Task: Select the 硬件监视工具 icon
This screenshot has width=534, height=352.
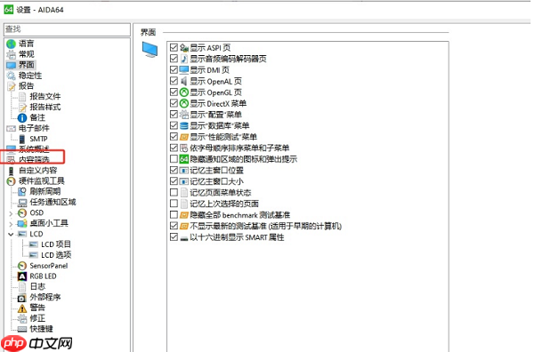Action: coord(12,181)
